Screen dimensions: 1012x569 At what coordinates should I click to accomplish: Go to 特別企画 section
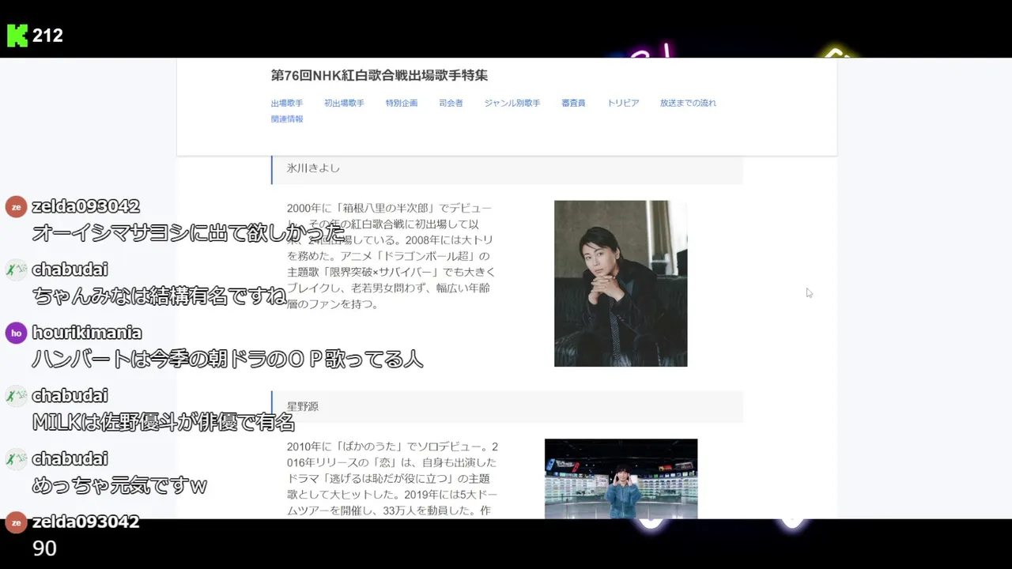[402, 103]
